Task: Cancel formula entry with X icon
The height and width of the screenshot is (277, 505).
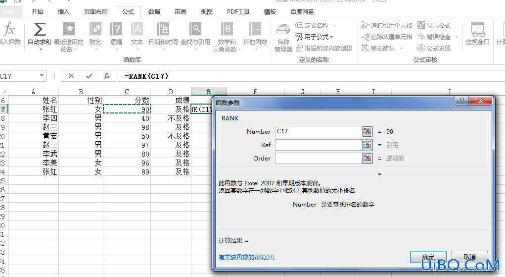Action: click(x=71, y=76)
